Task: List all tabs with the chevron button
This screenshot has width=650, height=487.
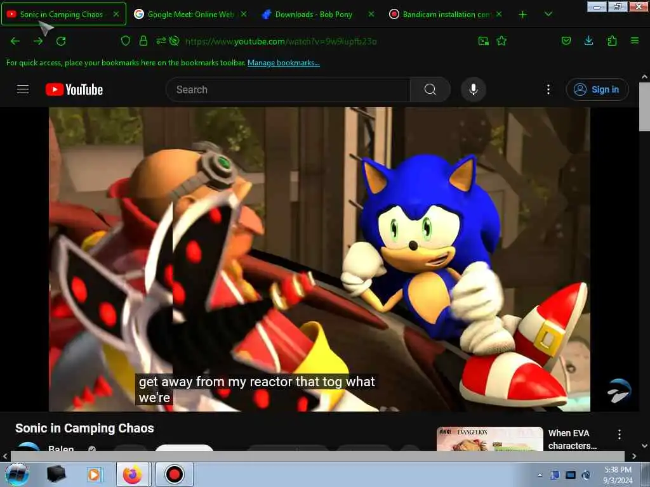Action: 548,14
